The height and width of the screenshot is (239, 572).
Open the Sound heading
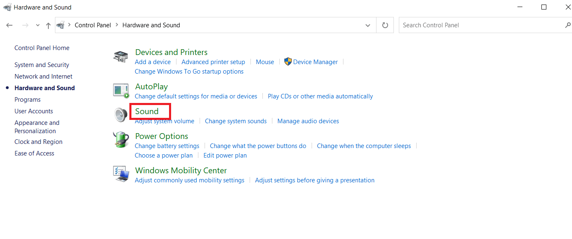pos(147,111)
